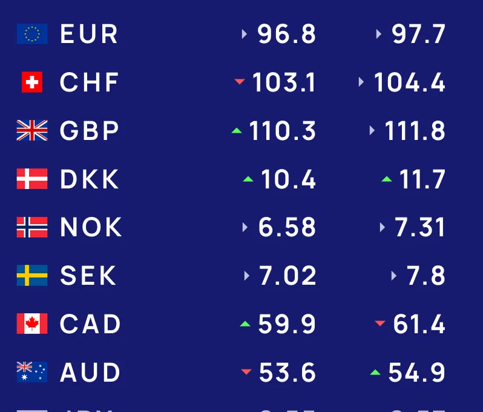Click the Danish flag icon
483x412 pixels.
(32, 179)
